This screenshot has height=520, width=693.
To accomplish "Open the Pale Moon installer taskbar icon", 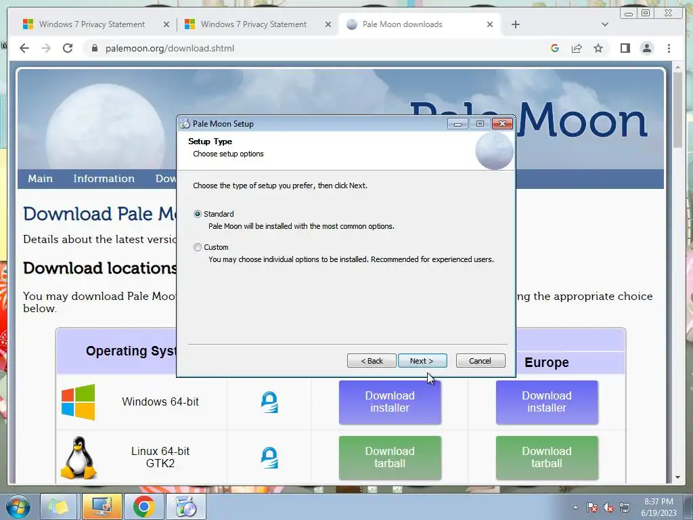I will point(185,506).
